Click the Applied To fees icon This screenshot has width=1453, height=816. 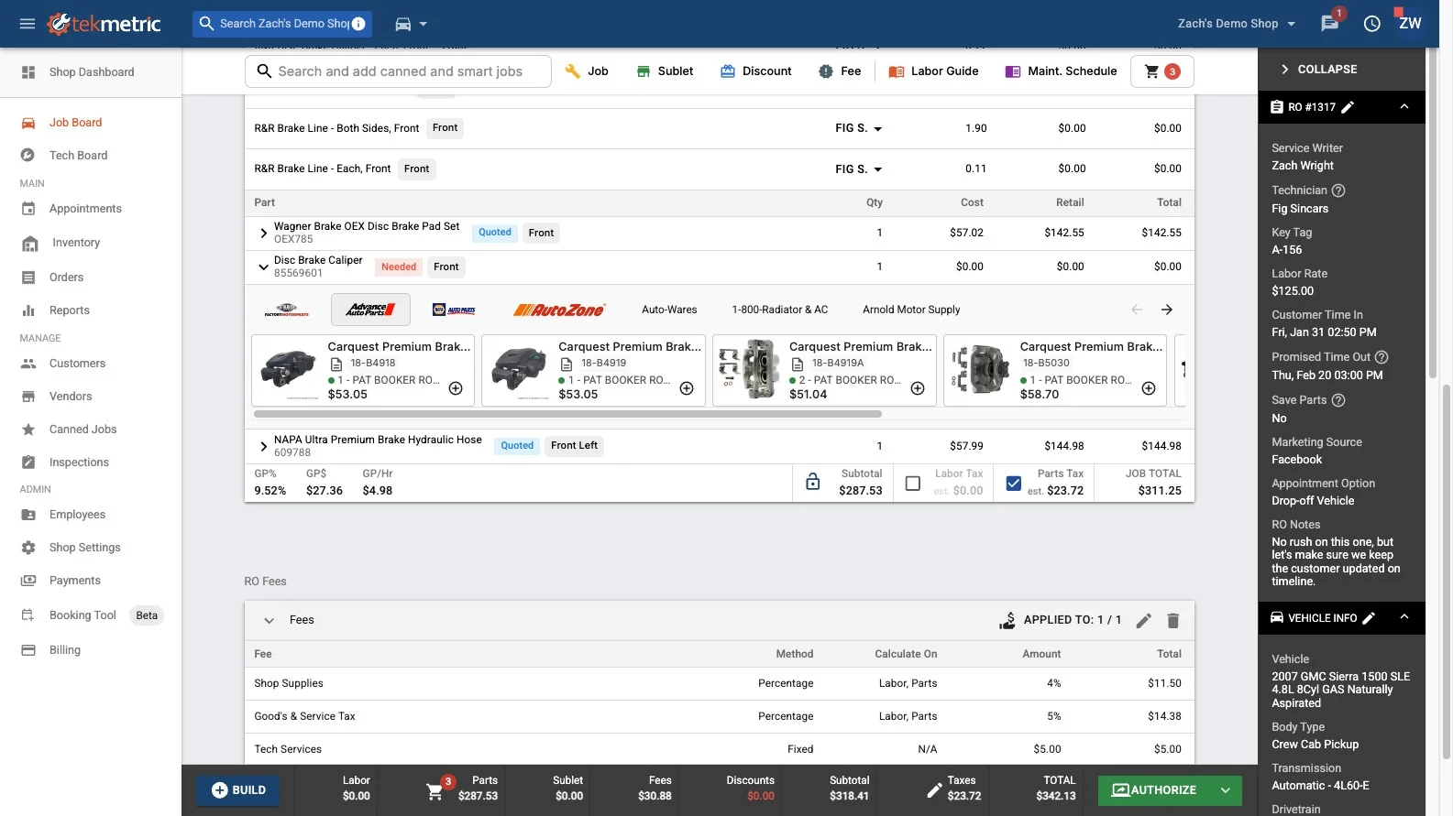1007,620
